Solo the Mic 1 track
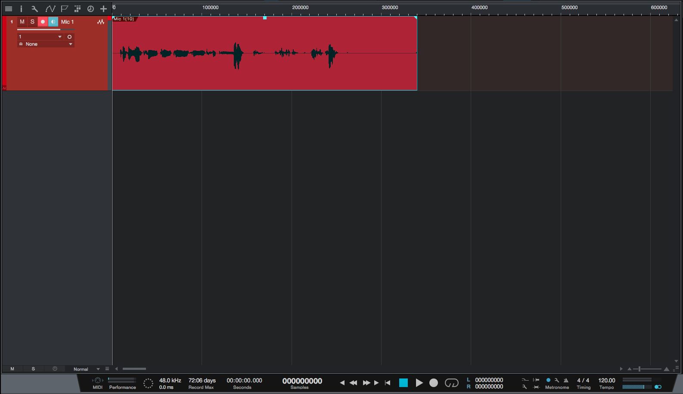The height and width of the screenshot is (394, 683). tap(32, 22)
